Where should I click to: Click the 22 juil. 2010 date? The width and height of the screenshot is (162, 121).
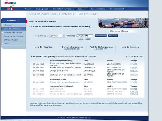click(38, 89)
